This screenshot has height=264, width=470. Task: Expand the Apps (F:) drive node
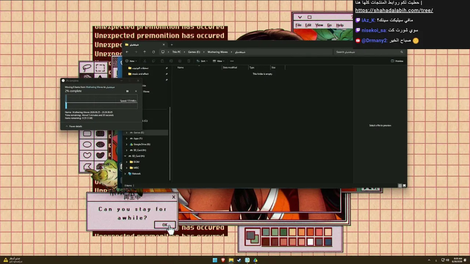tap(127, 139)
